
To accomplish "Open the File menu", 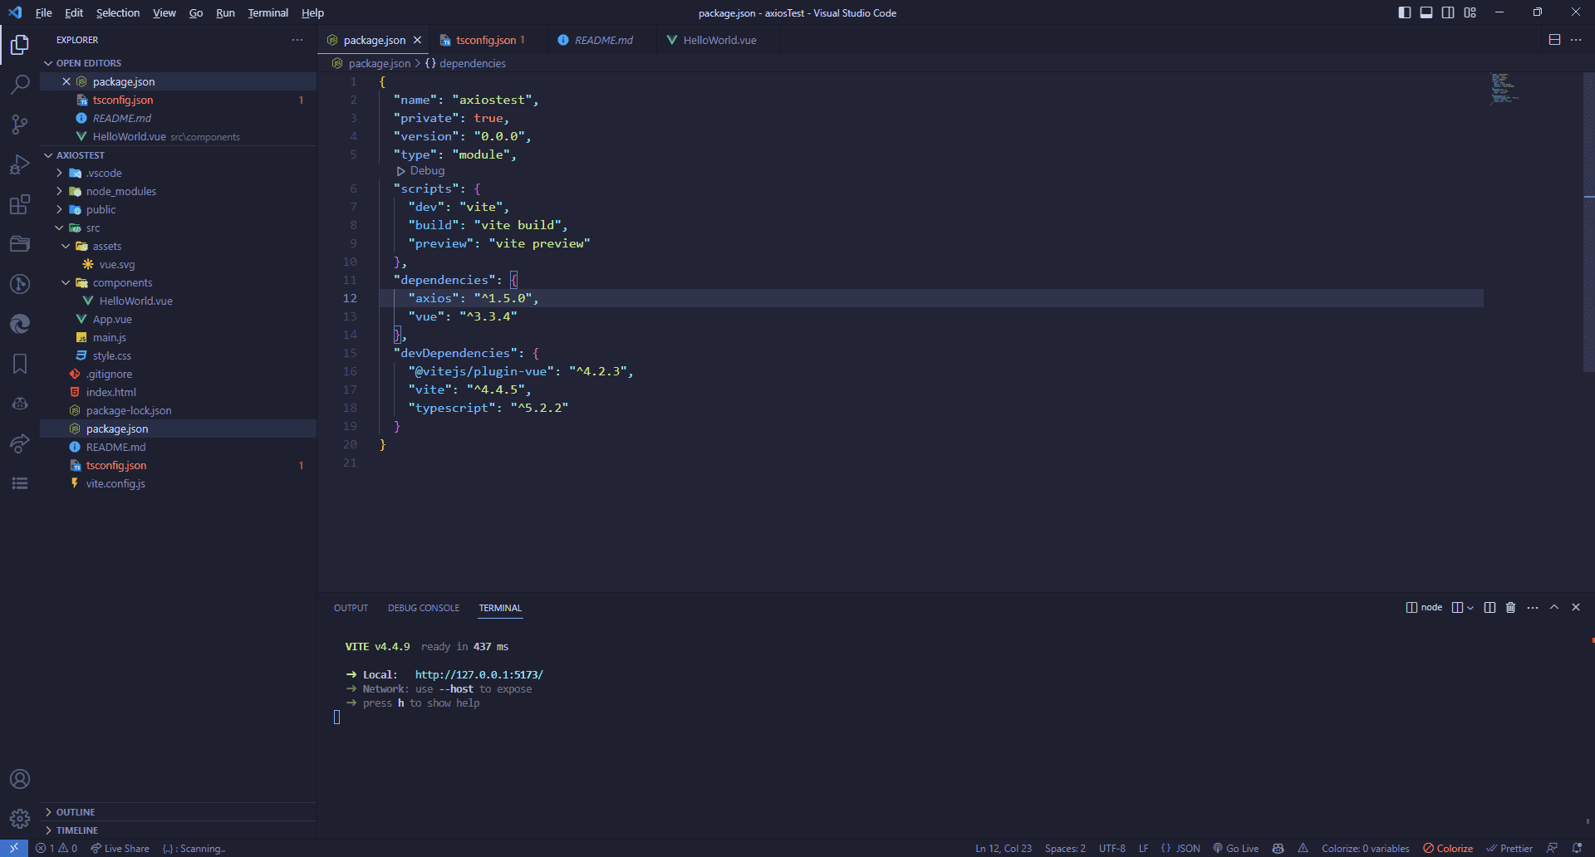I will coord(44,12).
